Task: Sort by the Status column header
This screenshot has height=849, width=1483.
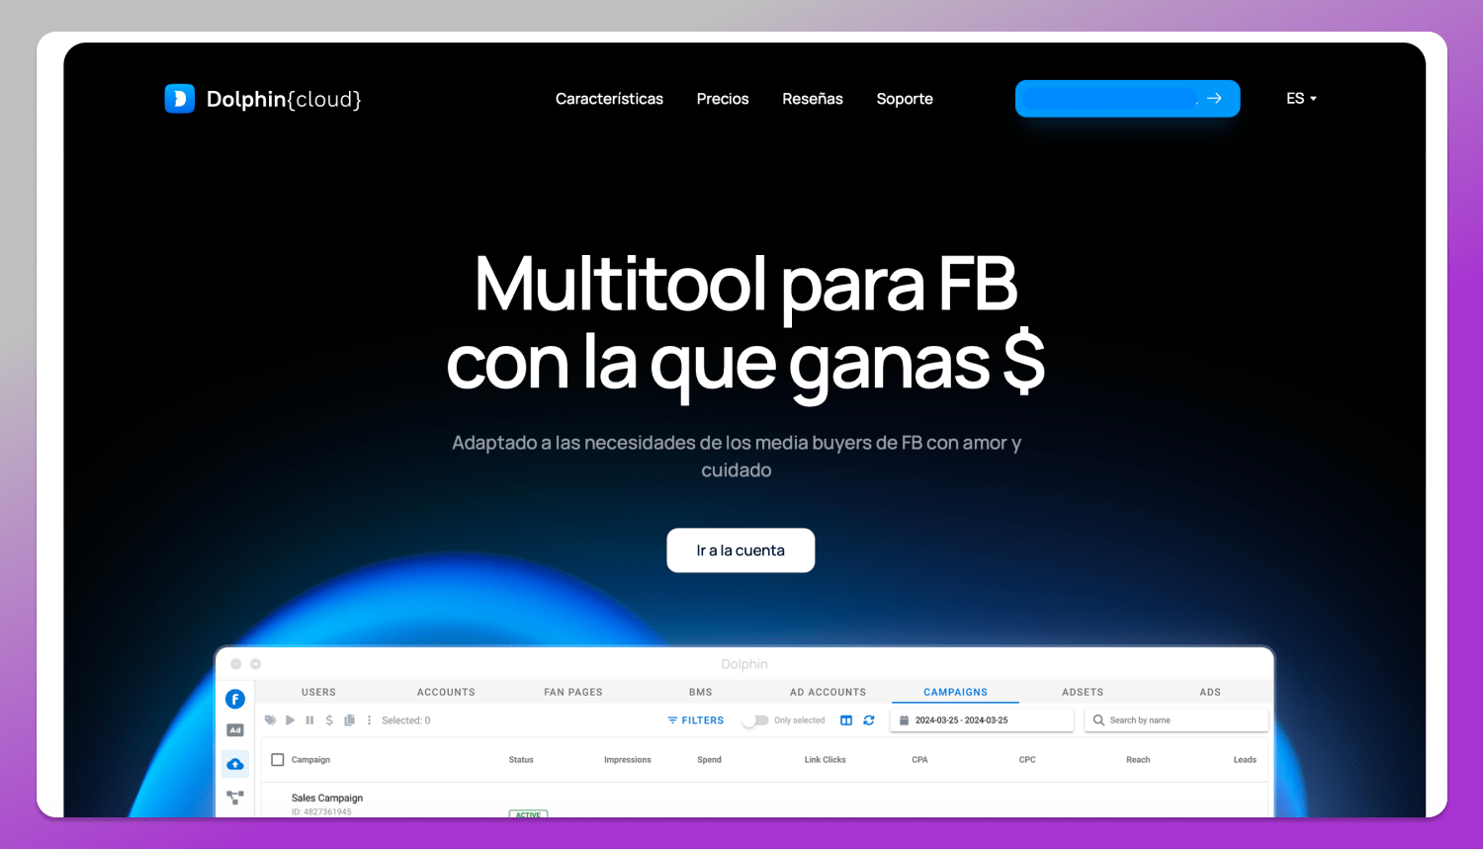Action: coord(521,760)
